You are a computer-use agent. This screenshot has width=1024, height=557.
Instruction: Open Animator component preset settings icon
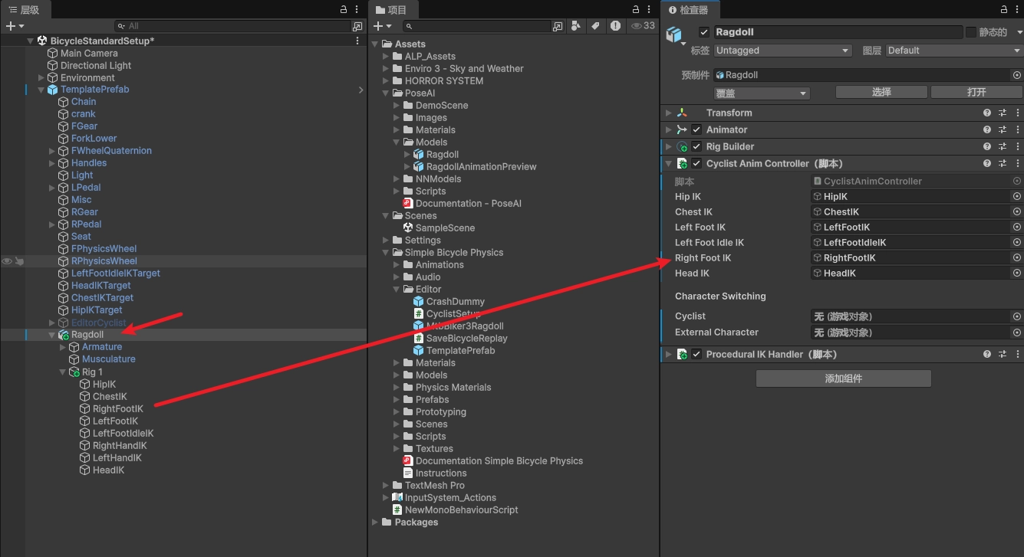pos(1003,129)
